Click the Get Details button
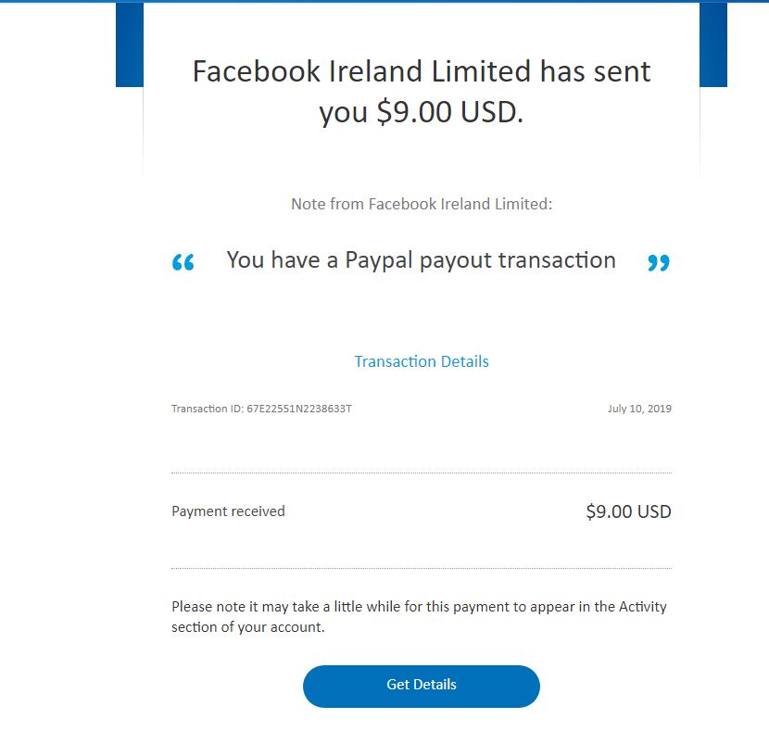The width and height of the screenshot is (769, 744). point(421,686)
